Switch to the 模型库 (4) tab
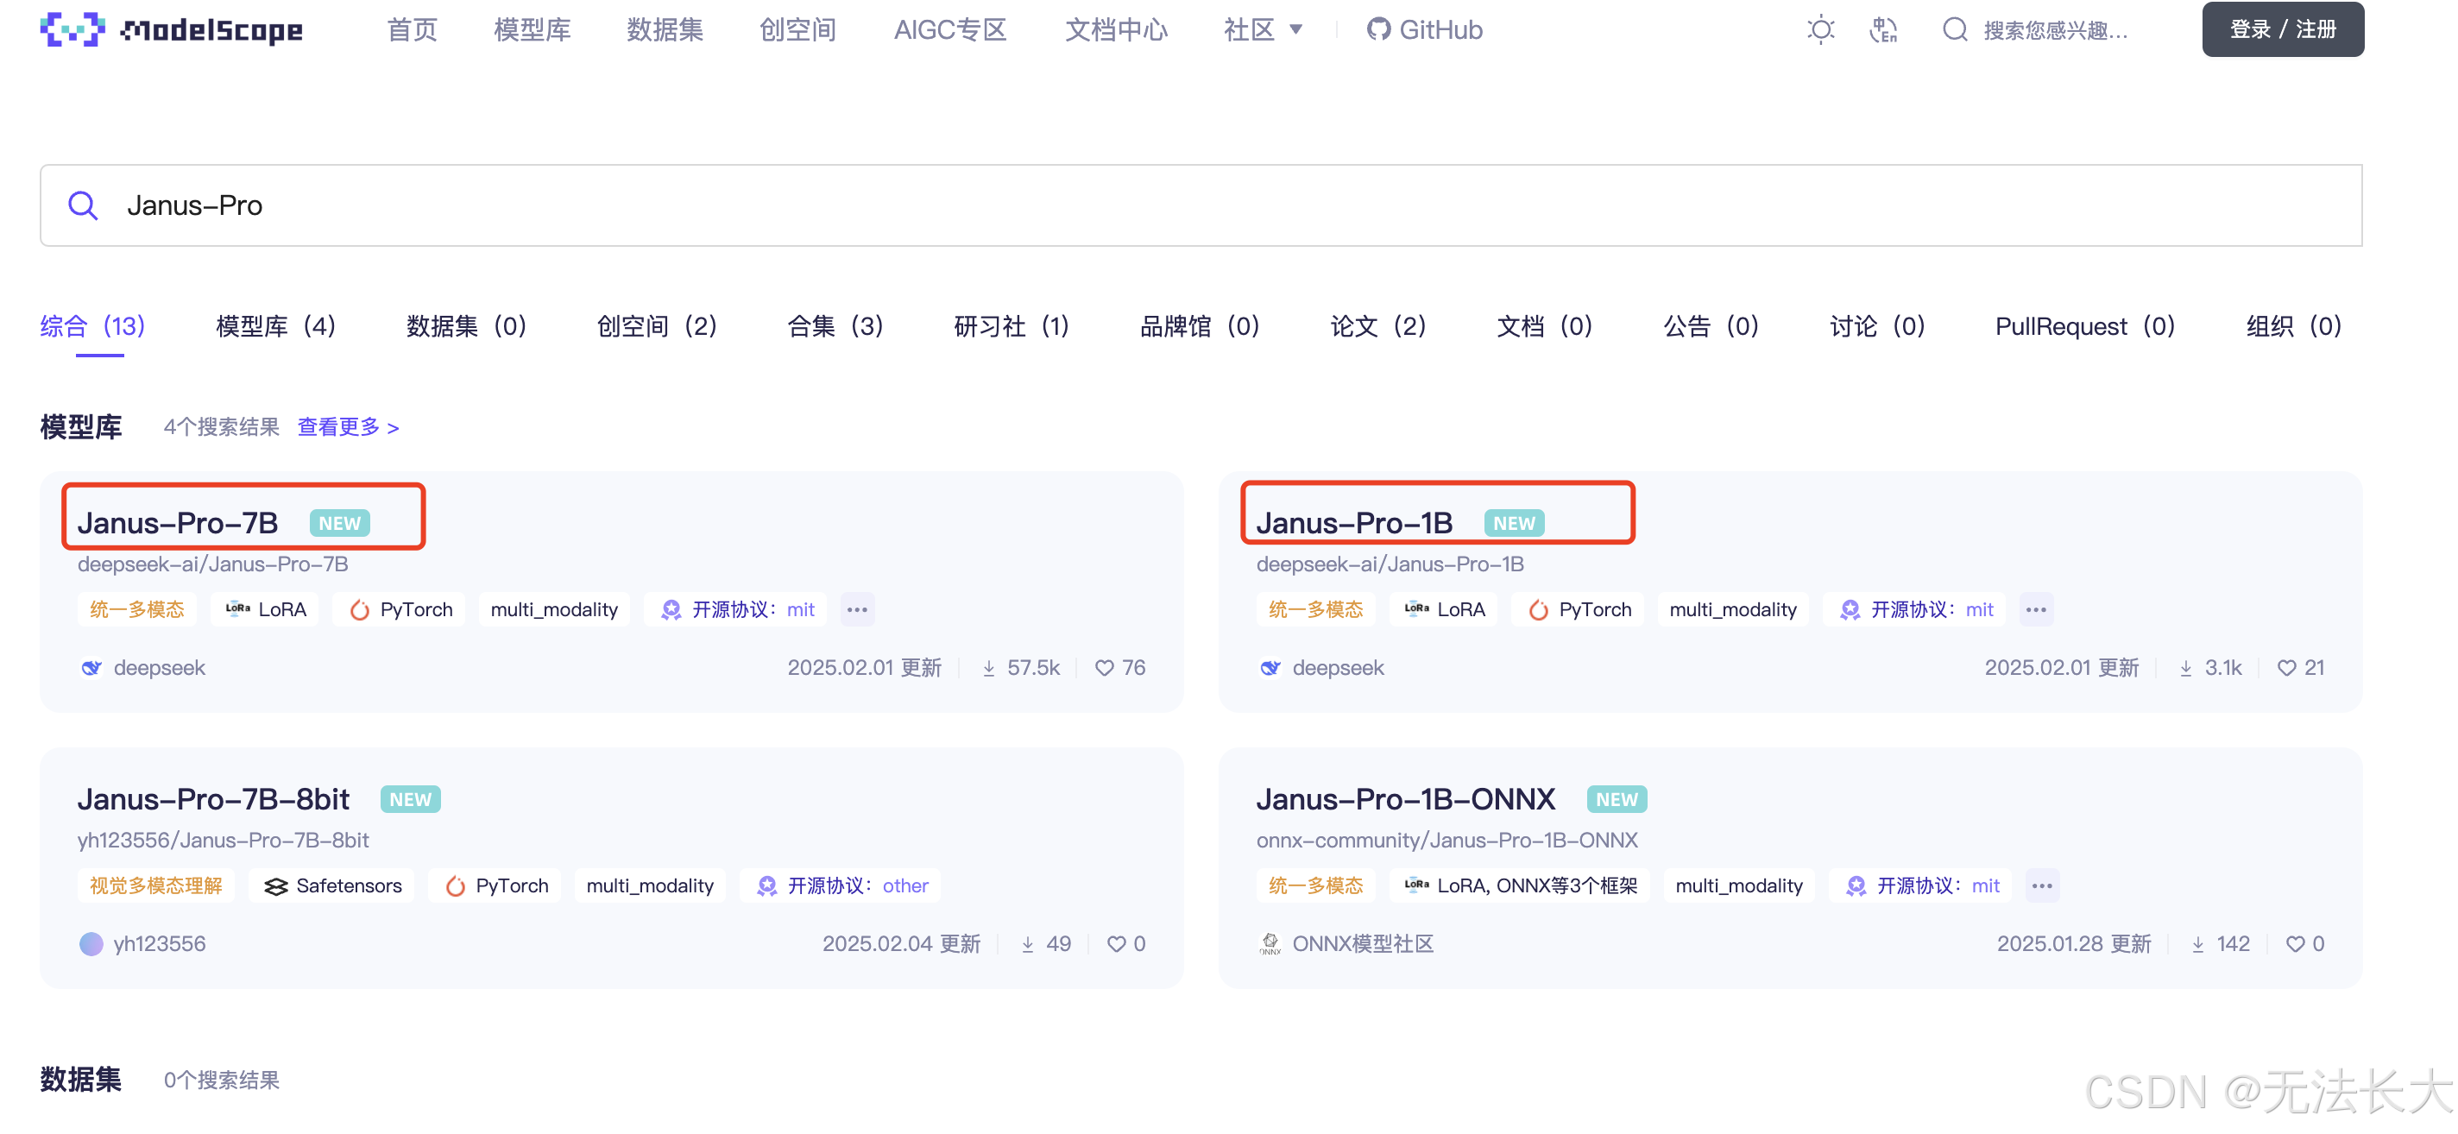The image size is (2458, 1134). pyautogui.click(x=274, y=326)
